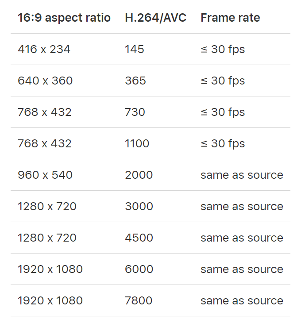305x323 pixels.
Task: Select the 1280 x 720 cell beside 3000
Action: tap(47, 206)
